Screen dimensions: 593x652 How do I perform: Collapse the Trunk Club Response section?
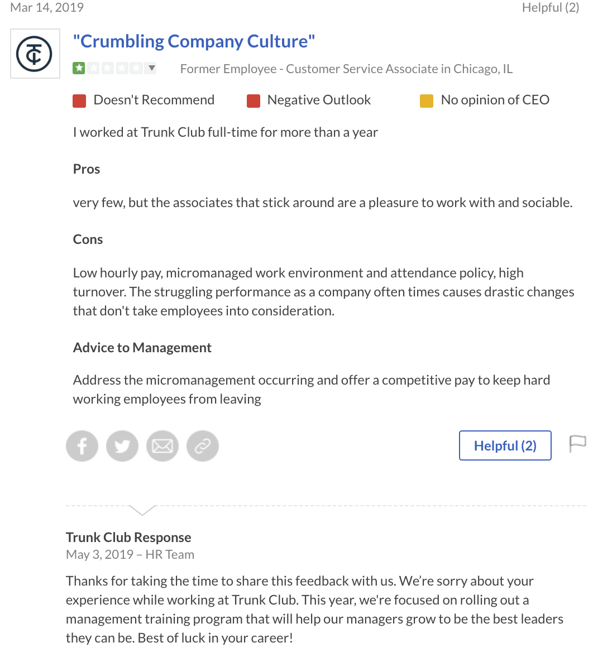click(x=142, y=510)
